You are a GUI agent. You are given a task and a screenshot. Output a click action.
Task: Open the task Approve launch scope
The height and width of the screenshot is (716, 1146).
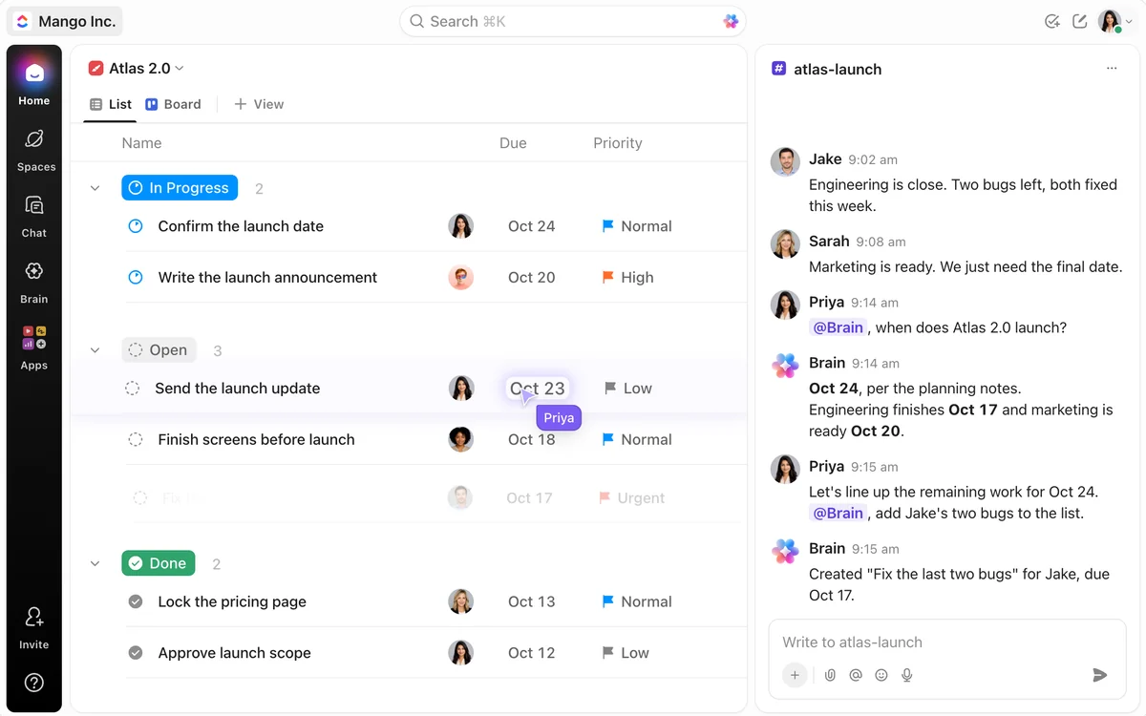(234, 653)
